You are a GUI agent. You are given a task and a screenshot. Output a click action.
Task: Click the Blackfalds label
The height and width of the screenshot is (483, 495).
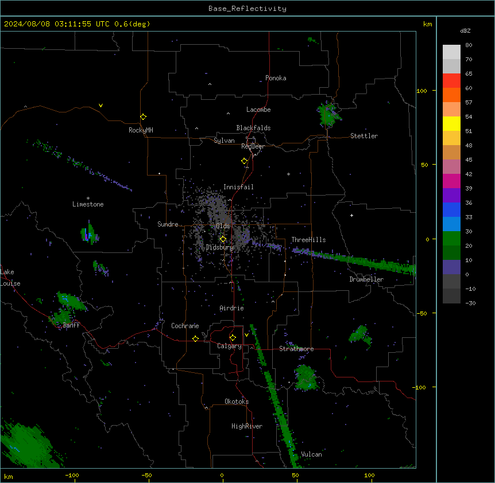click(x=253, y=128)
